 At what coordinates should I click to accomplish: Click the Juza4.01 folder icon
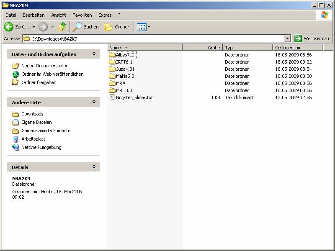[x=112, y=69]
